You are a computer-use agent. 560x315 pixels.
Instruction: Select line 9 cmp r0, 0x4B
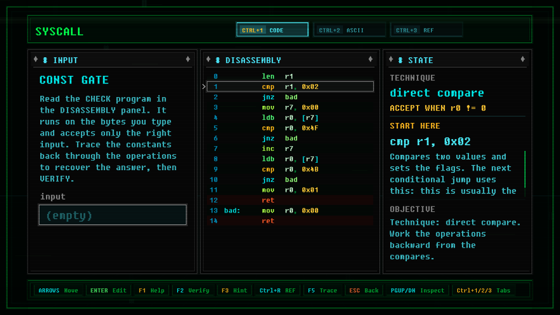click(290, 169)
